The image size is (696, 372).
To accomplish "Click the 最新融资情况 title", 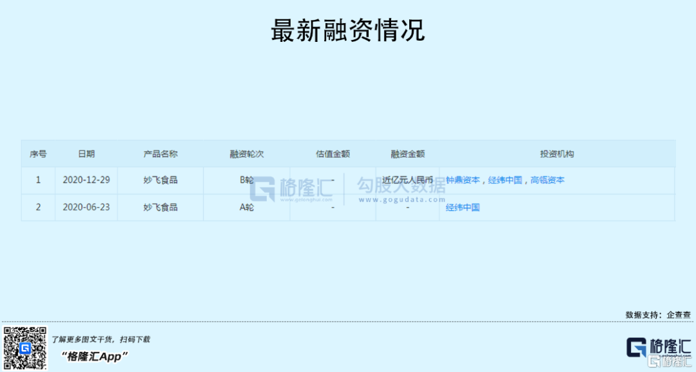I will coord(348,31).
